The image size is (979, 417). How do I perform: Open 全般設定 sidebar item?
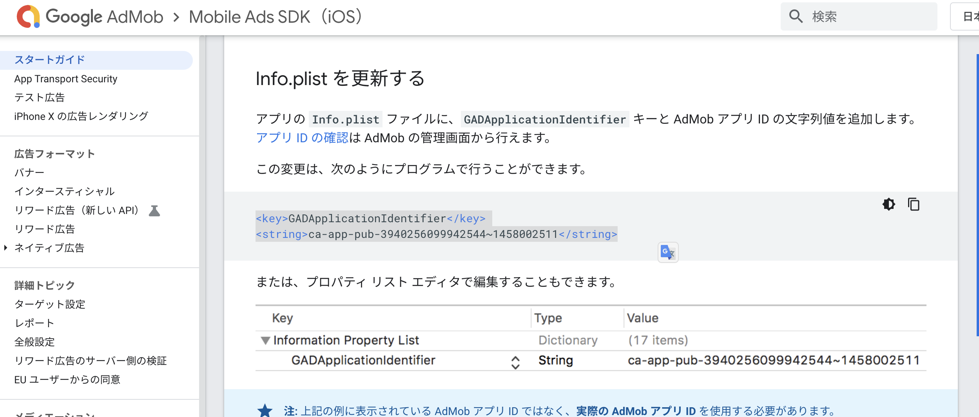(34, 342)
